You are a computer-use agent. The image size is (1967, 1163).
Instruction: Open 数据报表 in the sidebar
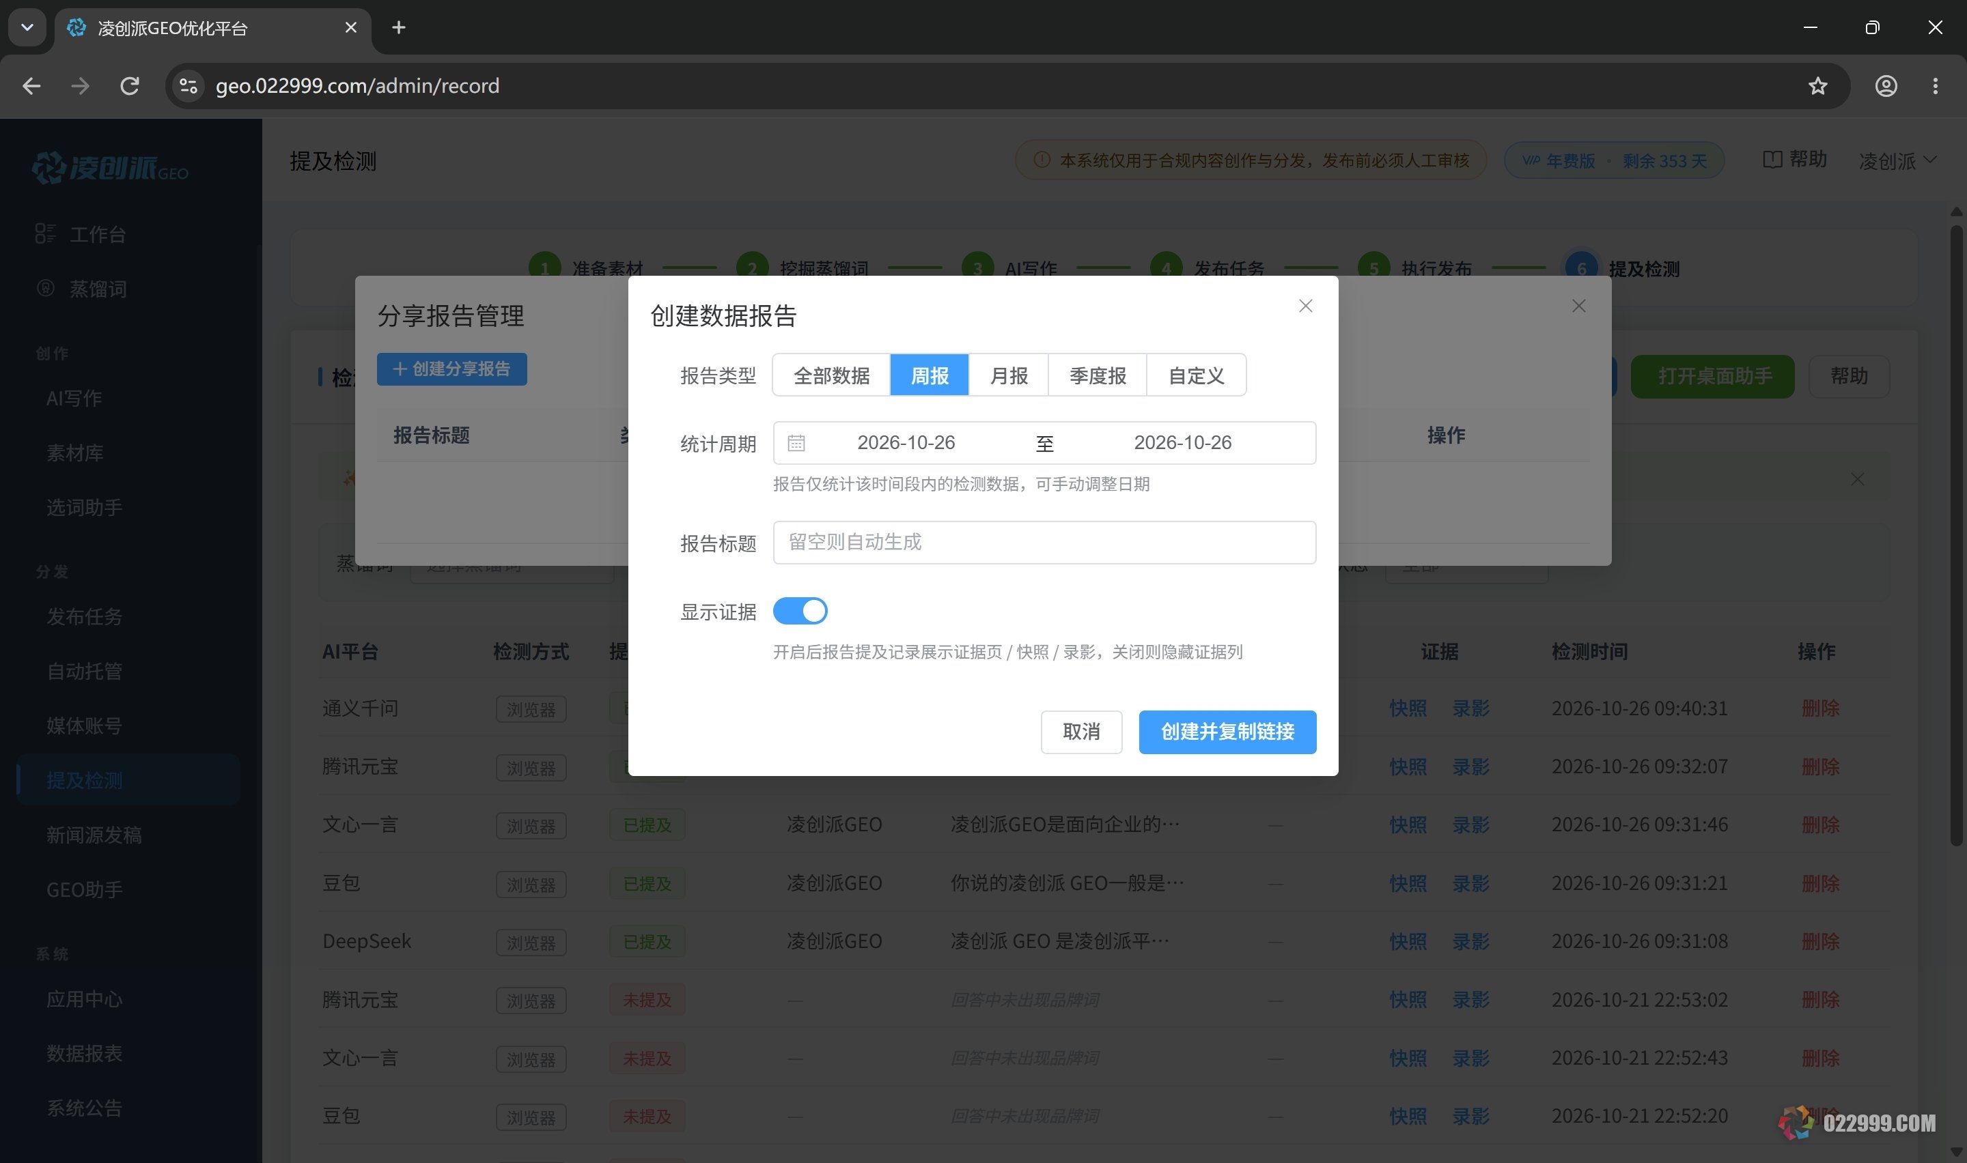pos(84,1053)
